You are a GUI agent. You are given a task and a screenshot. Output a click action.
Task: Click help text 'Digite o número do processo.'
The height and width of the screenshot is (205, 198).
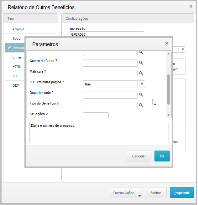pyautogui.click(x=53, y=126)
